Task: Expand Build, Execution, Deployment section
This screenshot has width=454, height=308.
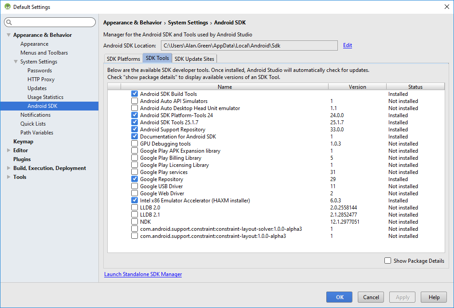Action: (8, 168)
